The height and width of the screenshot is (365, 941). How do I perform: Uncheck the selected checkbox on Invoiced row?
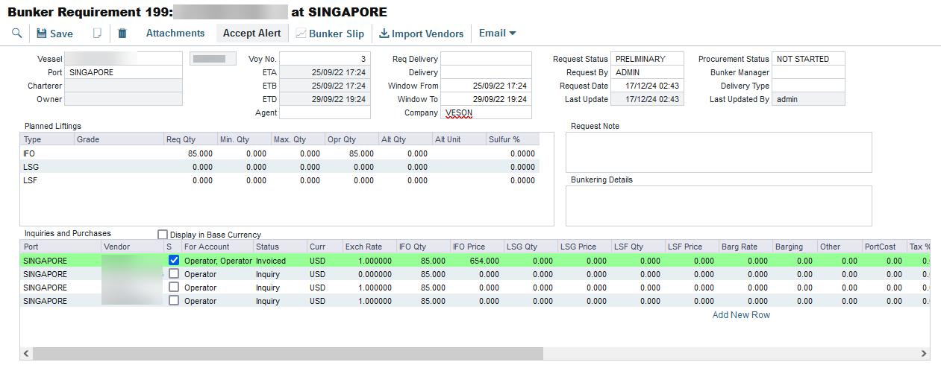point(174,261)
